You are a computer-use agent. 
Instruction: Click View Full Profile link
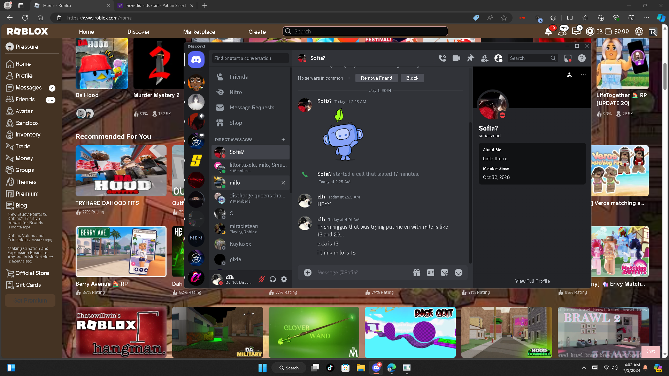coord(532,281)
